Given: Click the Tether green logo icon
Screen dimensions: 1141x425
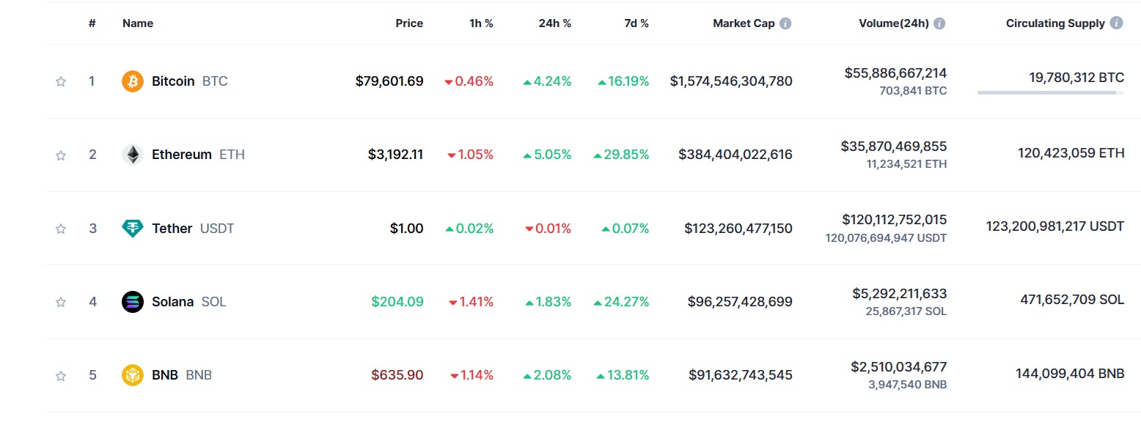Looking at the screenshot, I should [x=133, y=229].
